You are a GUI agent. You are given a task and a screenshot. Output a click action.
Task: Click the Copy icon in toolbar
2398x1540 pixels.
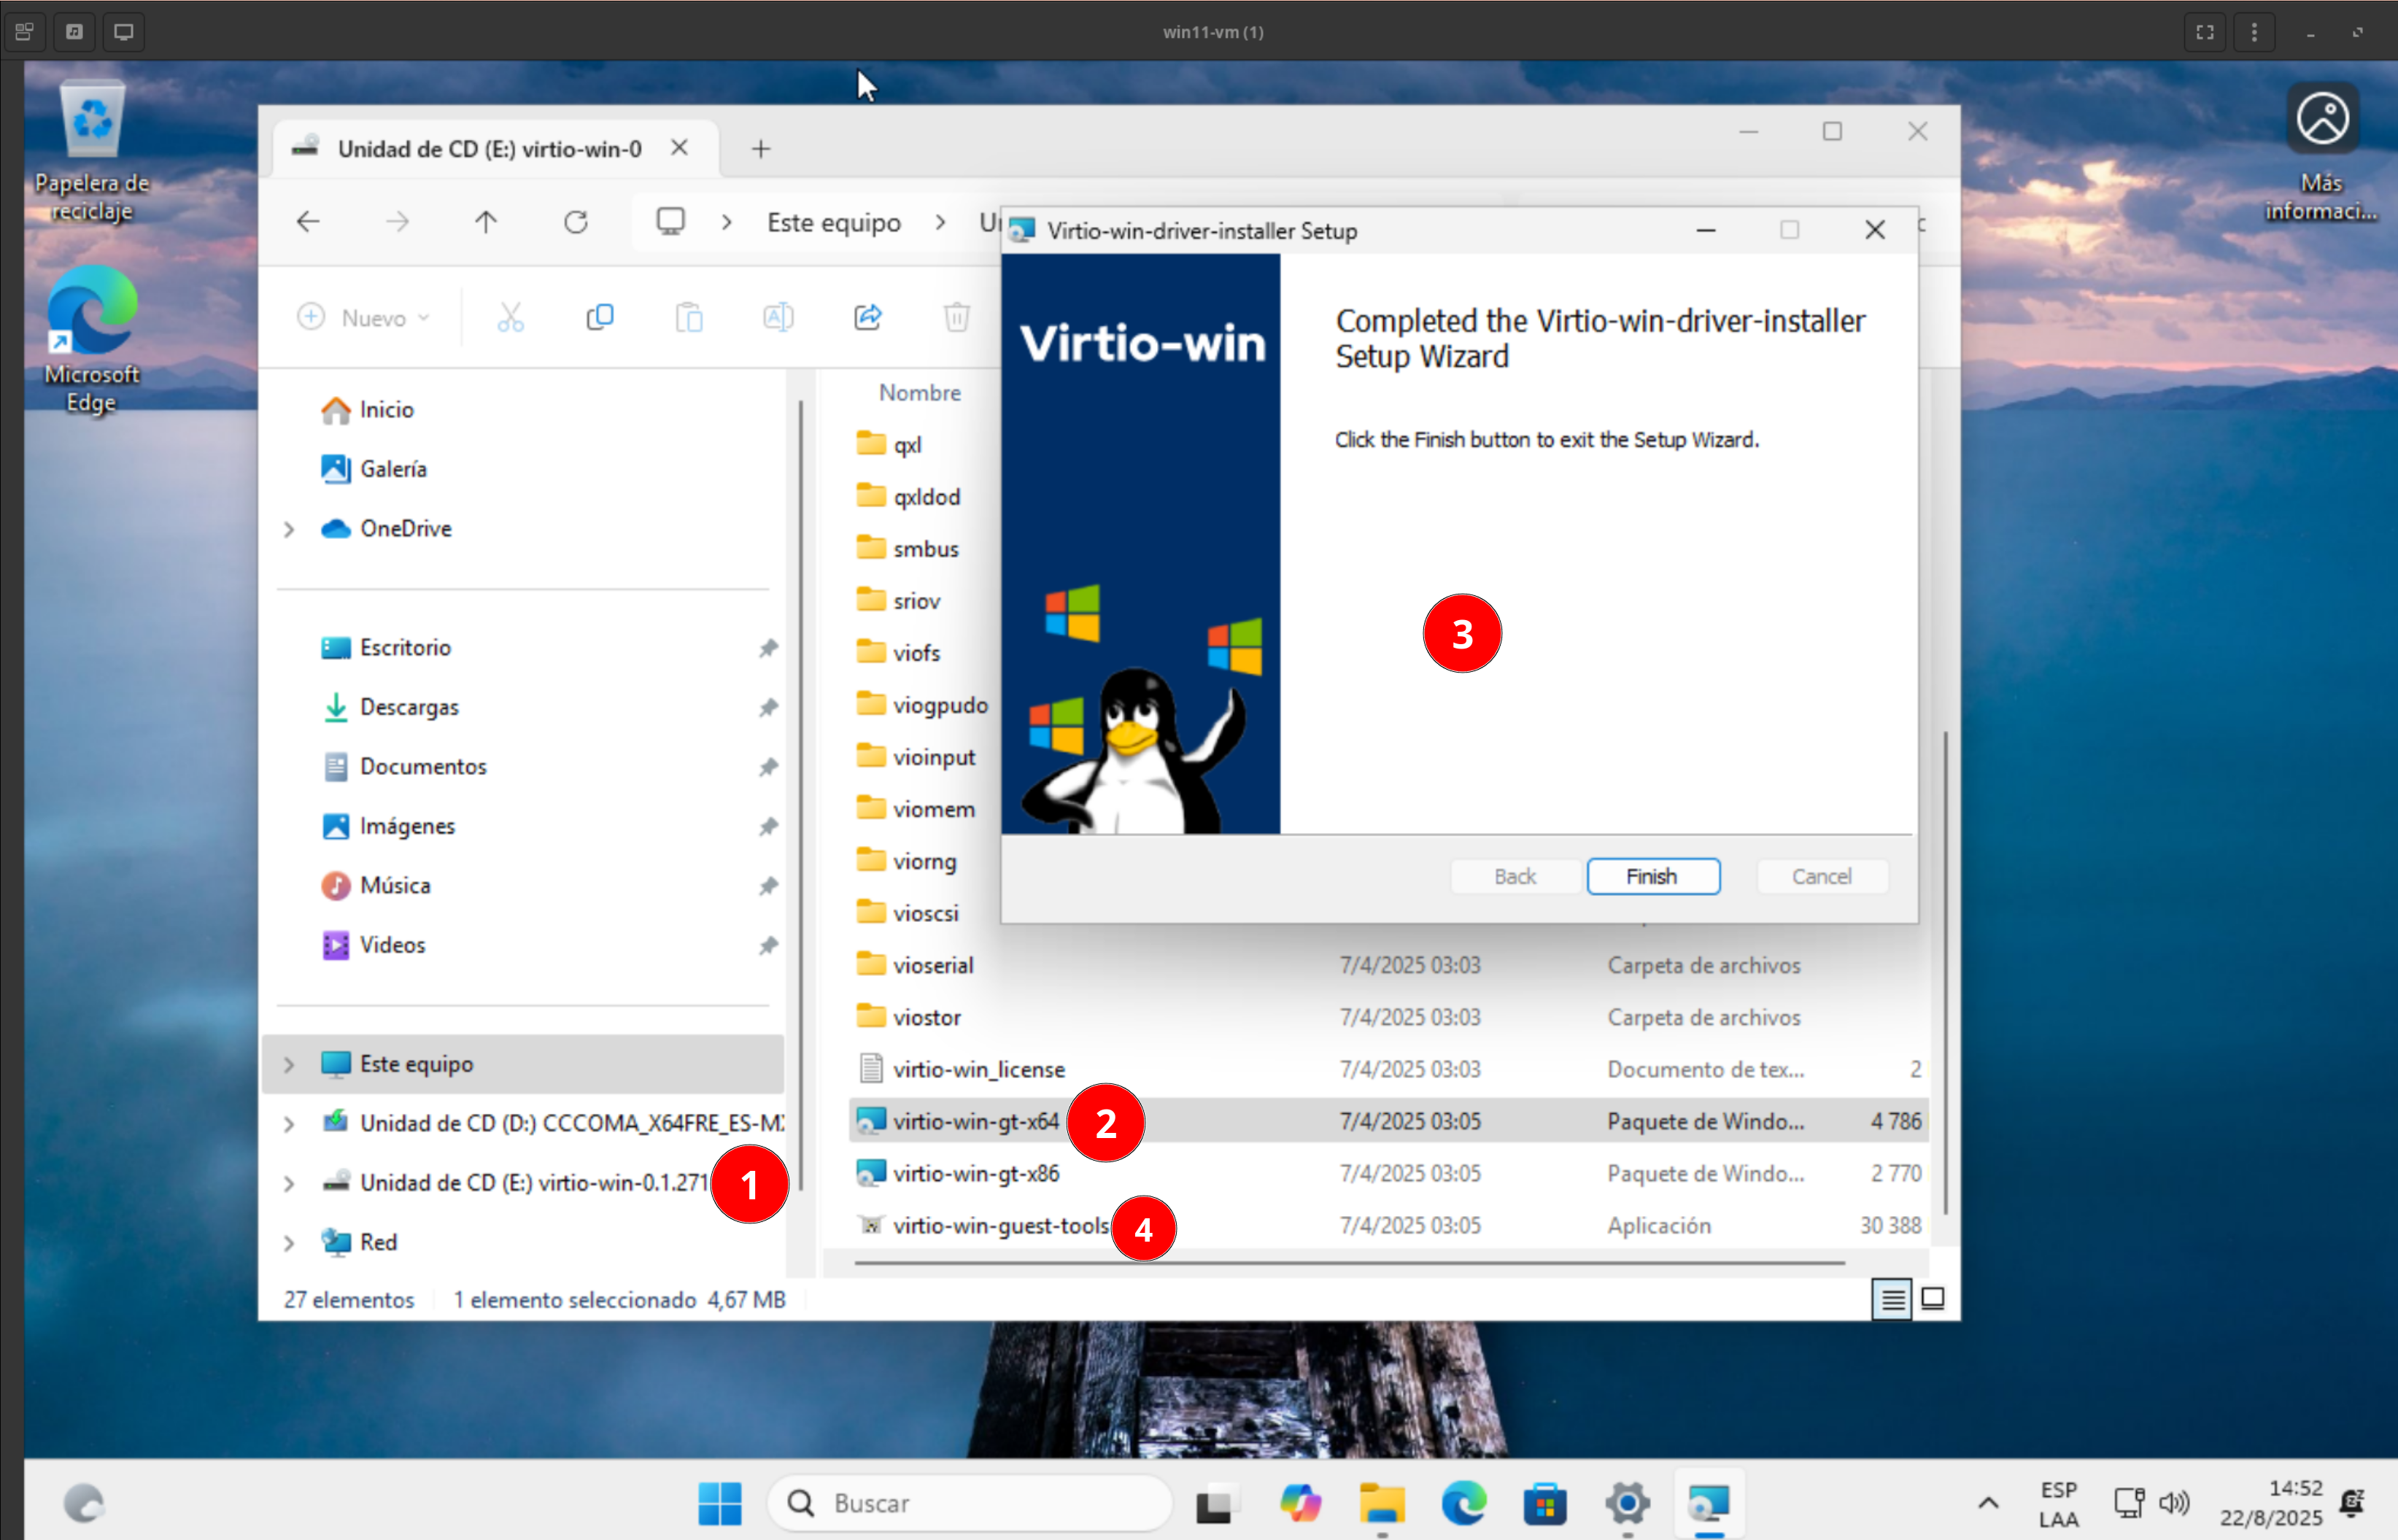click(600, 317)
